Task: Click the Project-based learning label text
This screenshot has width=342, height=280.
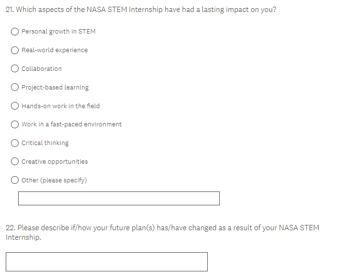Action: pyautogui.click(x=55, y=88)
